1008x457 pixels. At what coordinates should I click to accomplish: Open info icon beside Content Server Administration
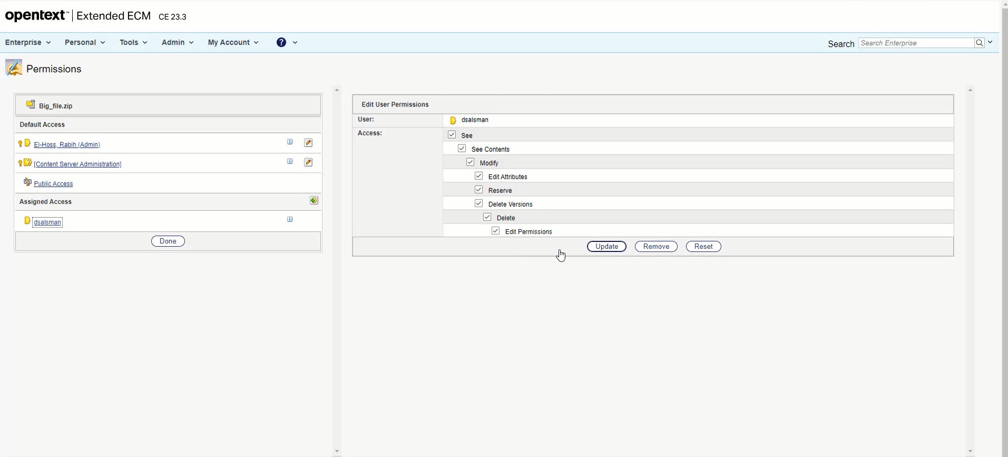click(x=290, y=161)
